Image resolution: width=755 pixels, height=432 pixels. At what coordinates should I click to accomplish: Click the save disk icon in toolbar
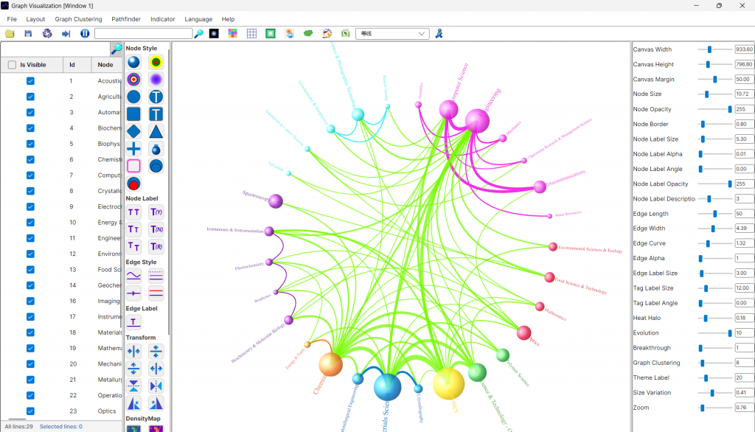(28, 34)
